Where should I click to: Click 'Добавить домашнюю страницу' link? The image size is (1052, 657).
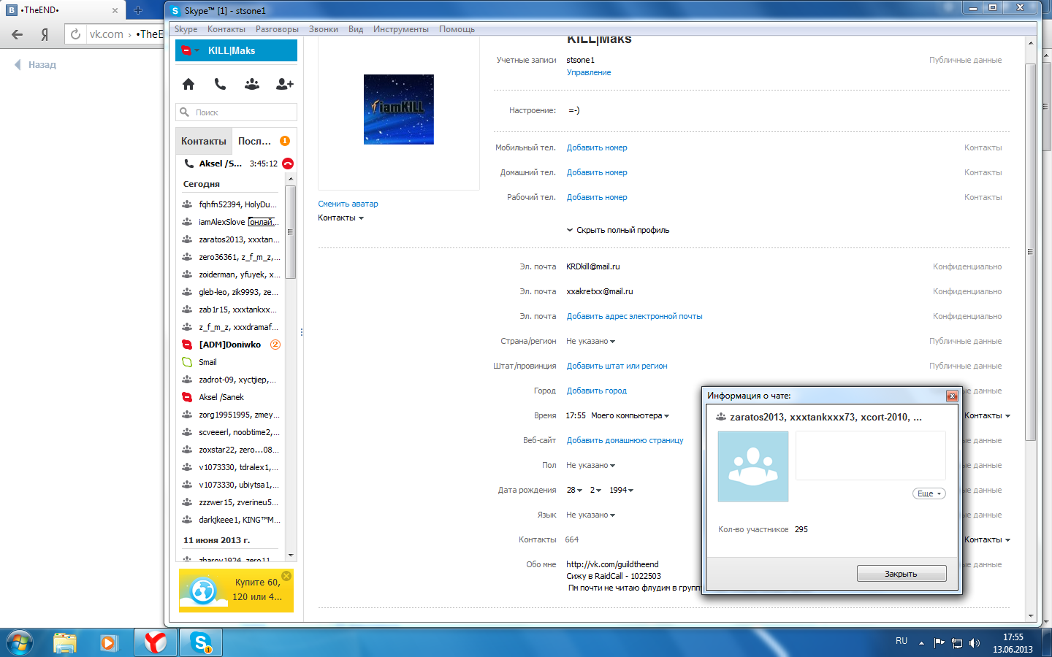[x=625, y=440]
